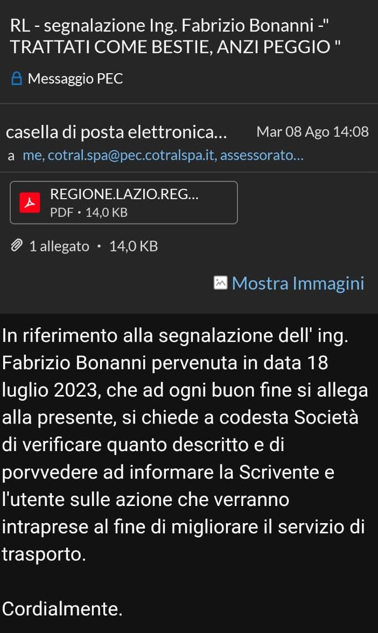
Task: Open REGIONE.LAZIO.REG... PDF attachment
Action: click(124, 202)
